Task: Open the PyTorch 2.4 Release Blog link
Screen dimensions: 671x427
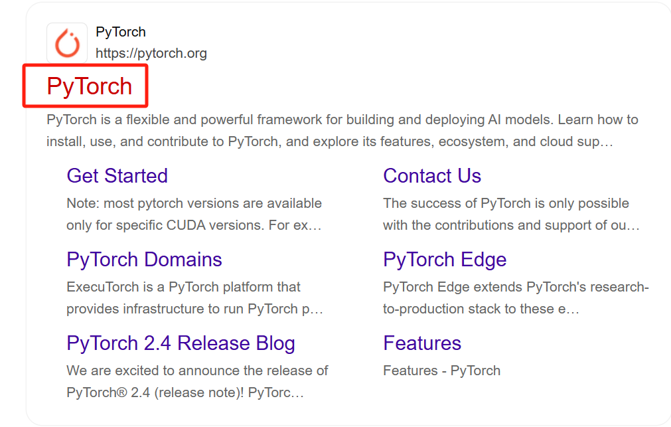Action: [x=181, y=343]
